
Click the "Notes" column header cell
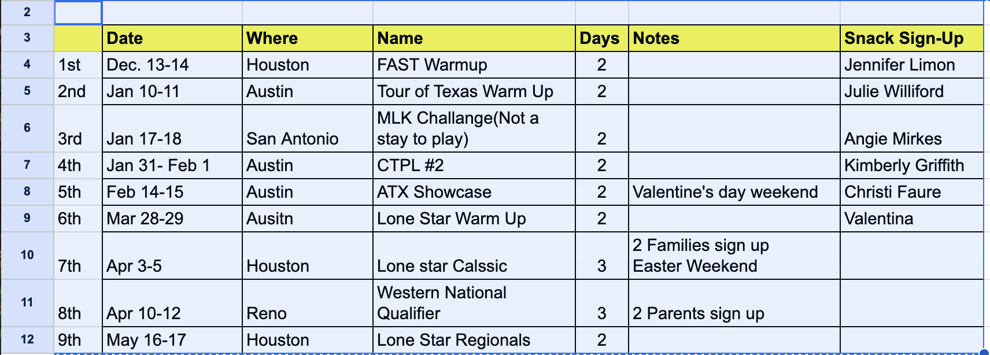(733, 38)
